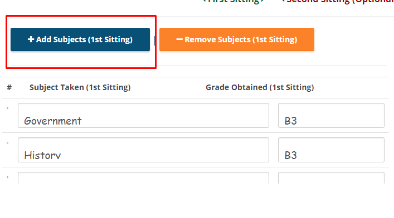The image size is (394, 218).
Task: Open the B3 grade dropdown for Government
Action: pos(331,116)
